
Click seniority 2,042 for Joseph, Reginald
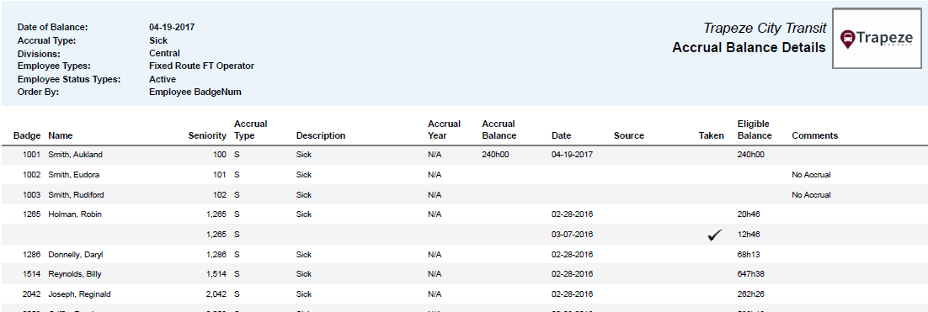pos(216,293)
